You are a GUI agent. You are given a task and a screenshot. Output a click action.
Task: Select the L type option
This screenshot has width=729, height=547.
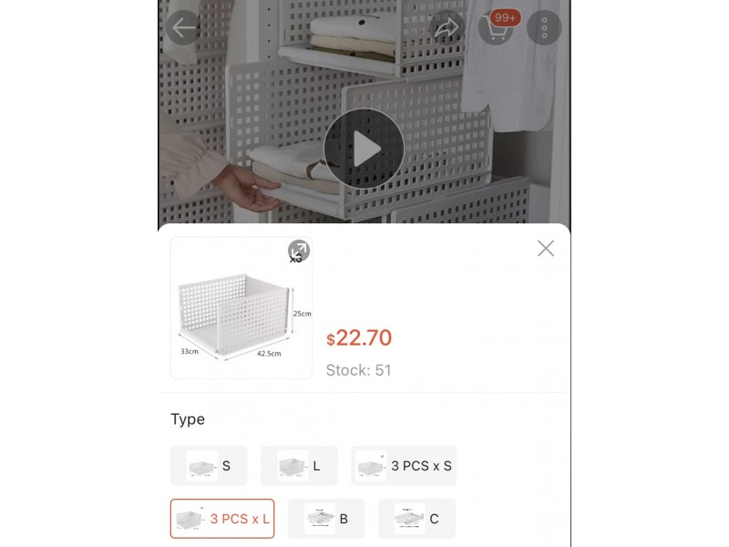[x=299, y=466]
